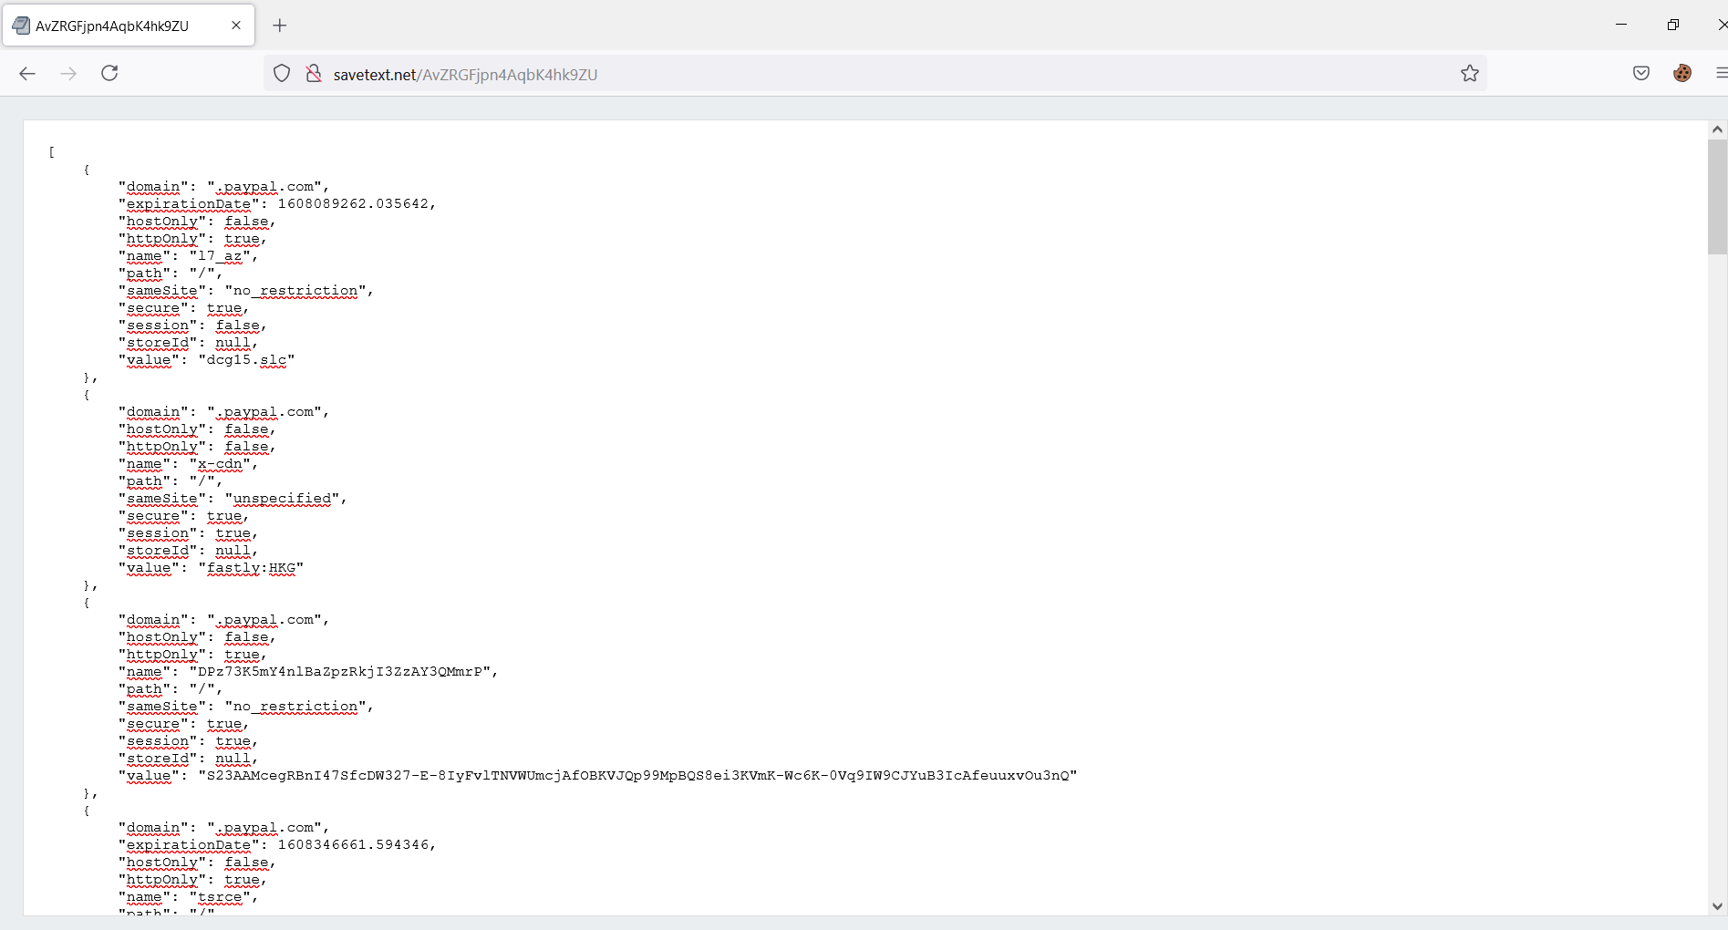The image size is (1728, 930).
Task: Click the forward navigation arrow
Action: coord(68,74)
